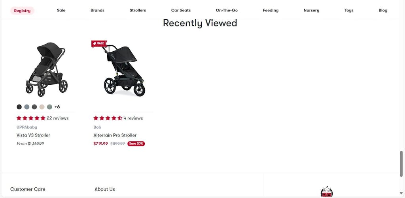The height and width of the screenshot is (198, 405).
Task: Select the dark gray color swatch
Action: tap(34, 107)
